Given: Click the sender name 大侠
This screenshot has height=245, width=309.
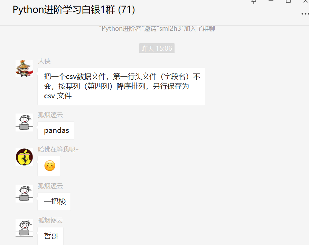Looking at the screenshot, I should 44,61.
